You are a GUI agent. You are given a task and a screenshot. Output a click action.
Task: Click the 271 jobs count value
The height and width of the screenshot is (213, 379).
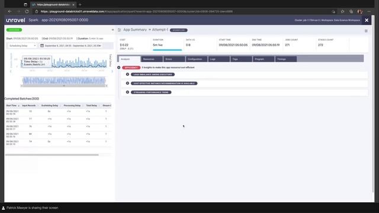coord(287,45)
